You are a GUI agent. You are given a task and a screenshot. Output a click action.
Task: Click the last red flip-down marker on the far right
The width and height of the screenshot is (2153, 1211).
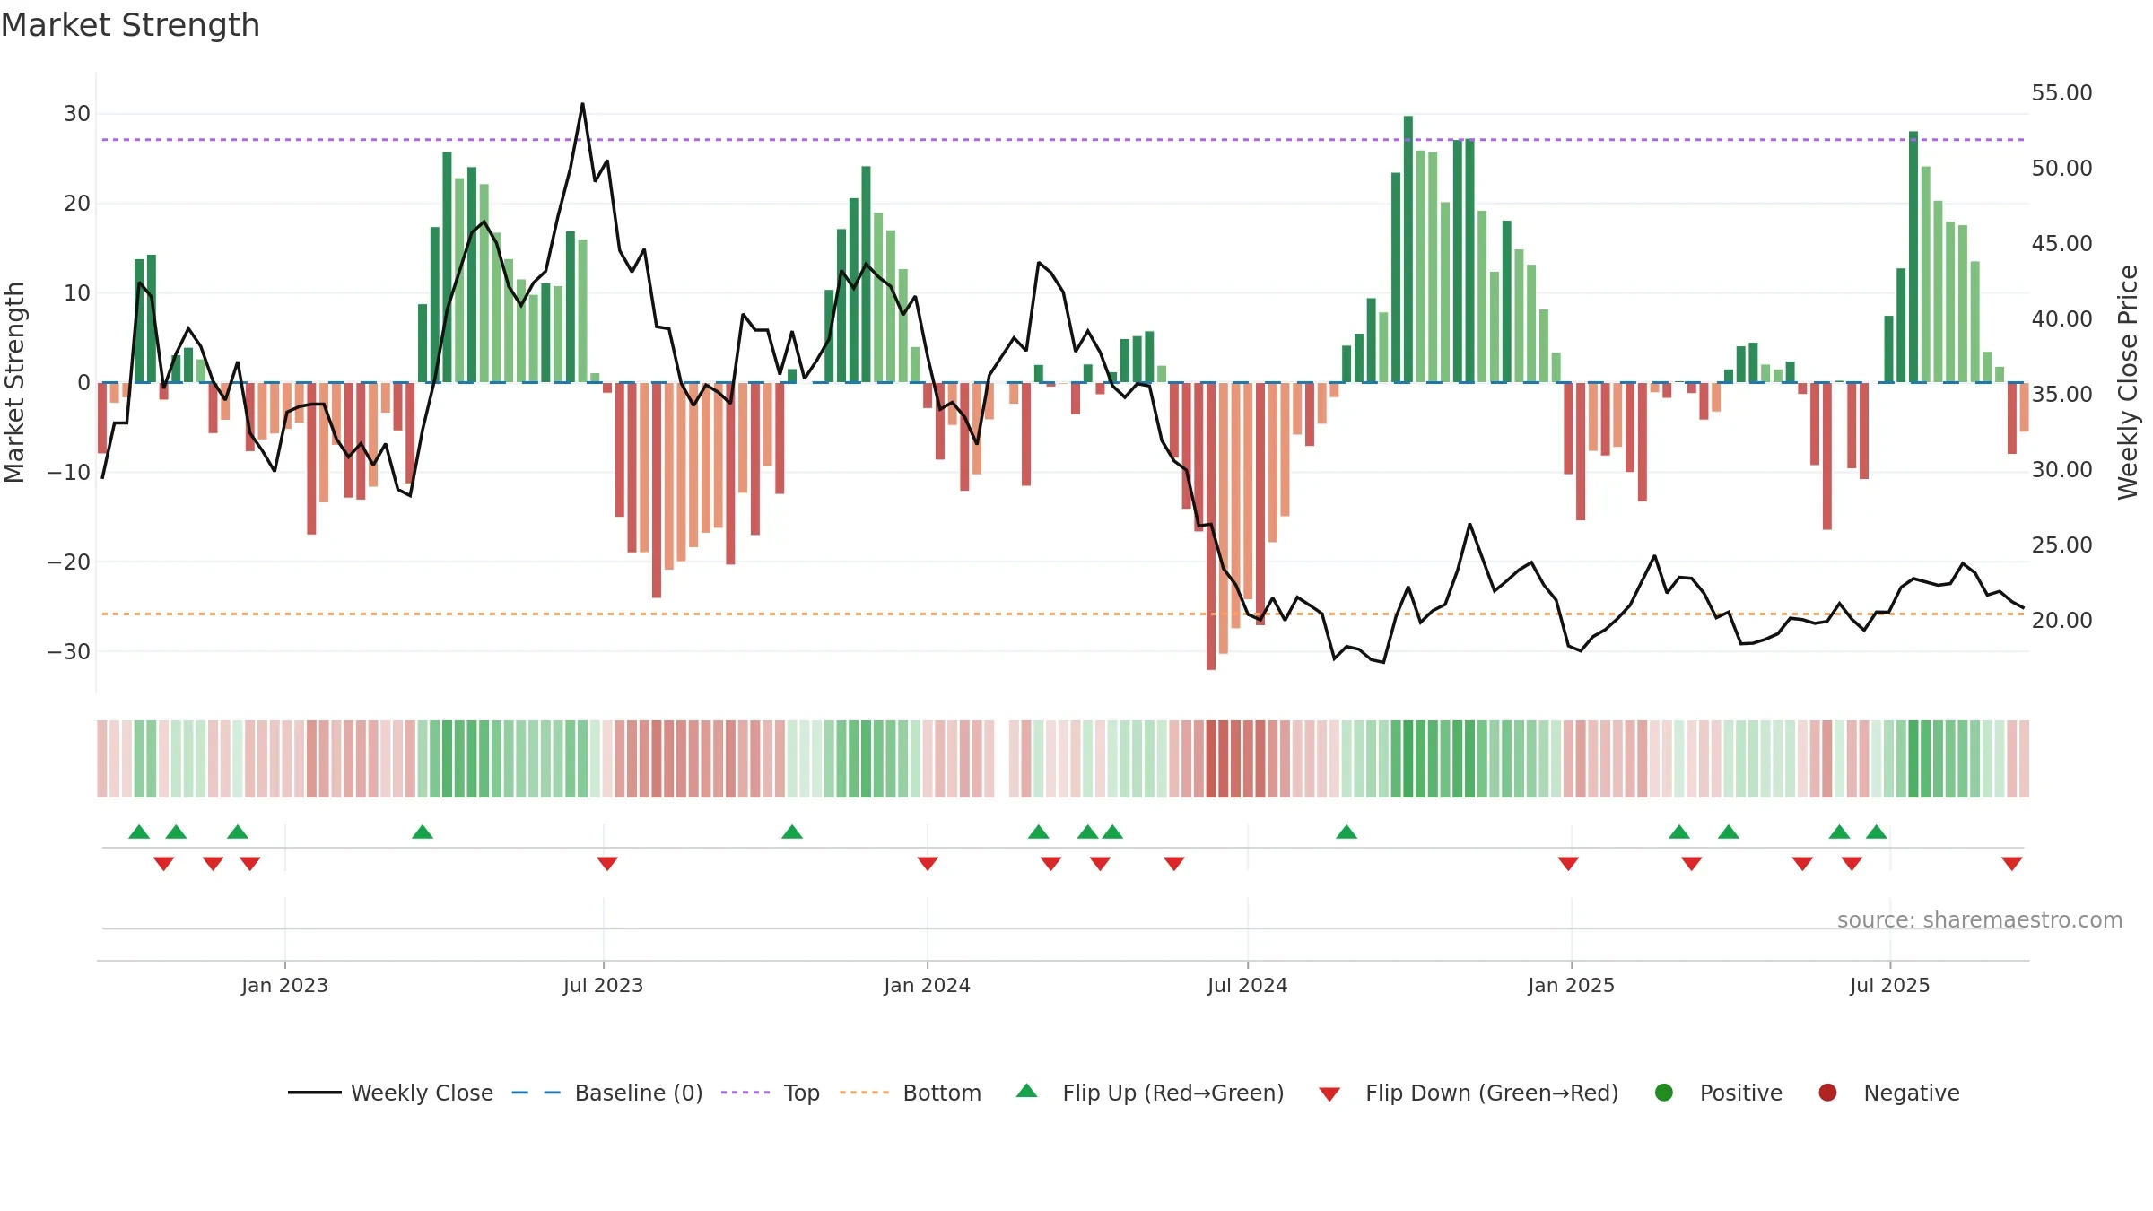[2012, 864]
